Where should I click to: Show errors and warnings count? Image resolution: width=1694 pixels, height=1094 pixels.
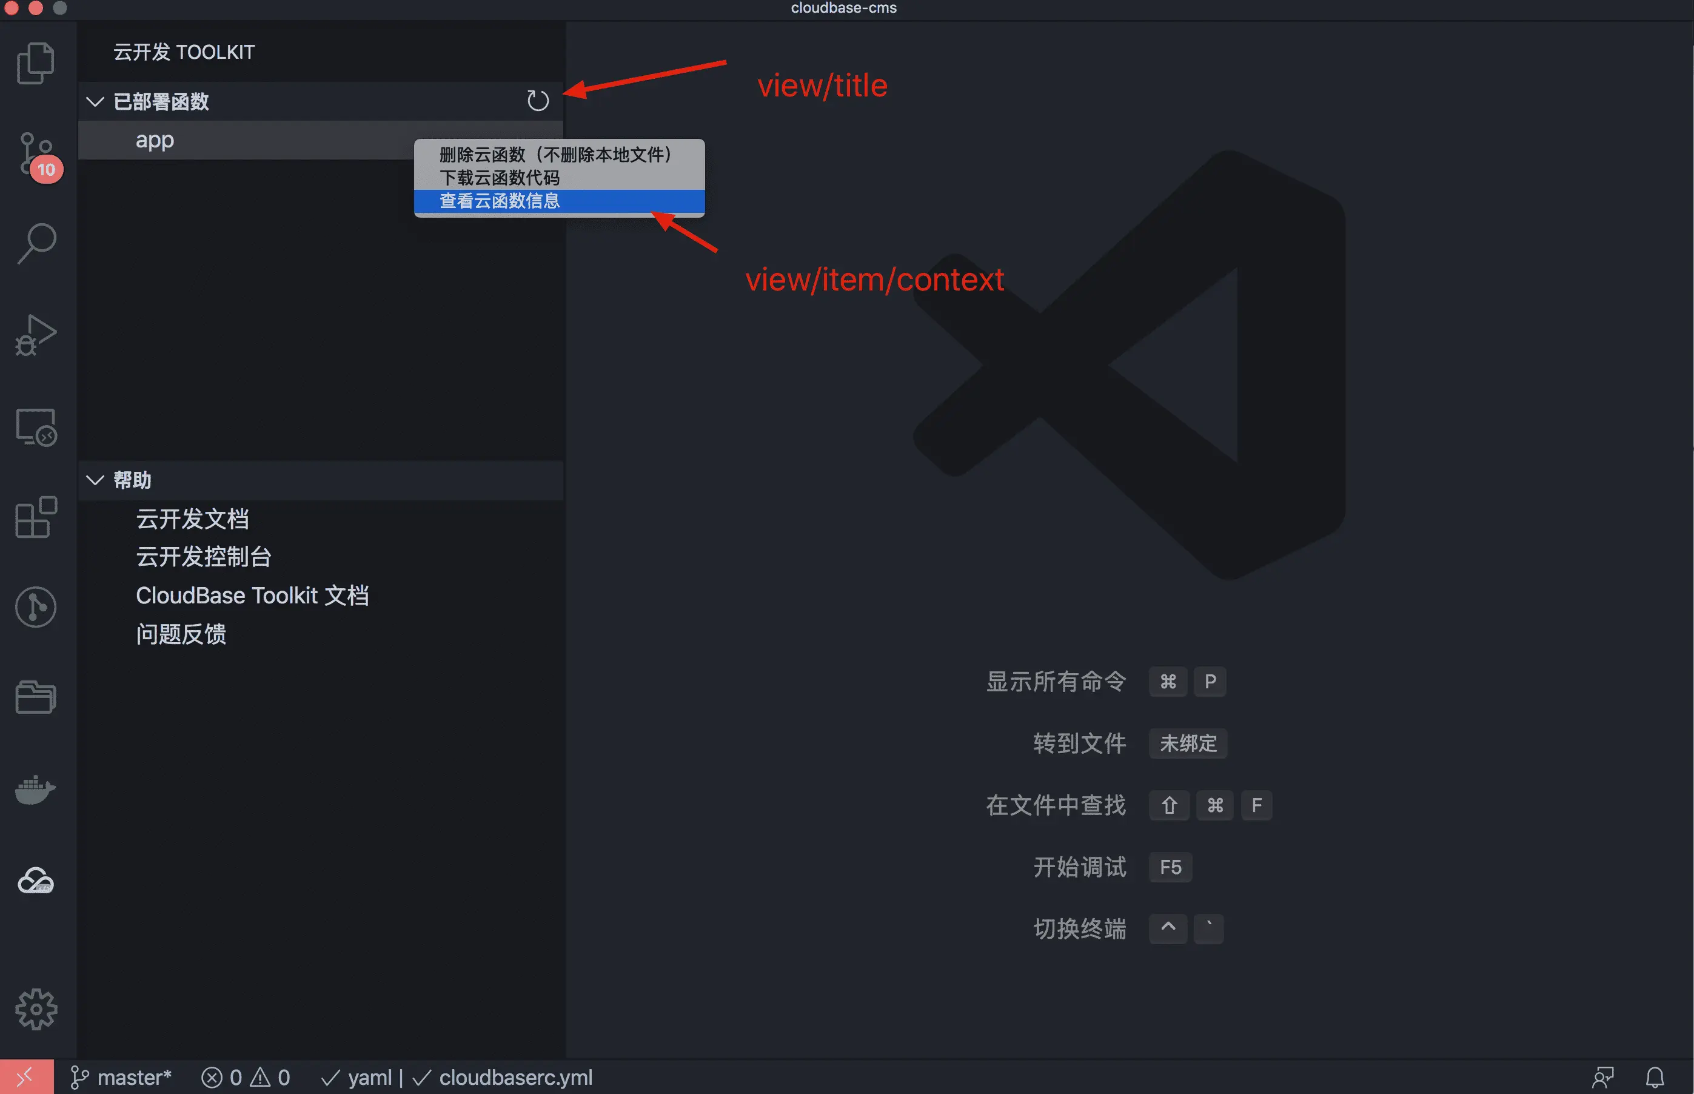pyautogui.click(x=246, y=1078)
